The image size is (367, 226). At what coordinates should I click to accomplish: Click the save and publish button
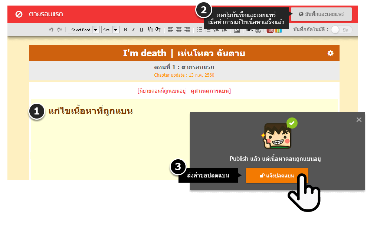click(321, 14)
